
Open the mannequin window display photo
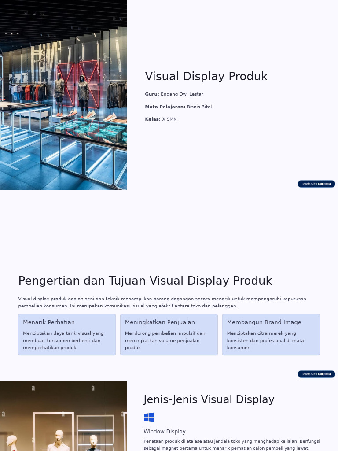coord(63,416)
